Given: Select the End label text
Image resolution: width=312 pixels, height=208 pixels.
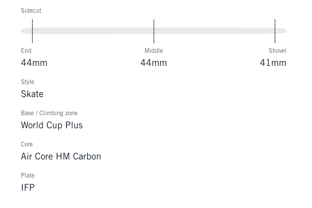Looking at the screenshot, I should click(x=26, y=51).
